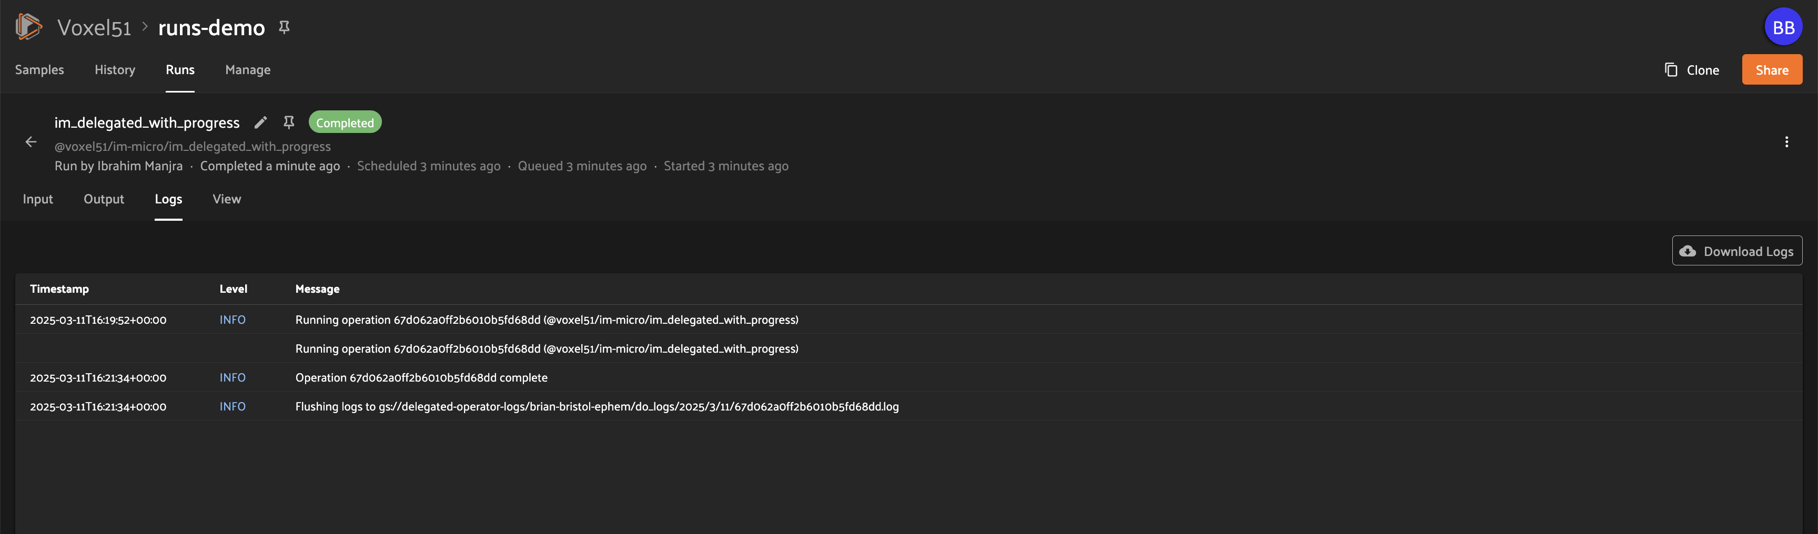The image size is (1818, 534).
Task: Click 'Queued 3 minutes ago' text
Action: [x=582, y=166]
